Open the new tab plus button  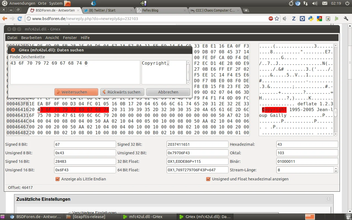(x=246, y=10)
